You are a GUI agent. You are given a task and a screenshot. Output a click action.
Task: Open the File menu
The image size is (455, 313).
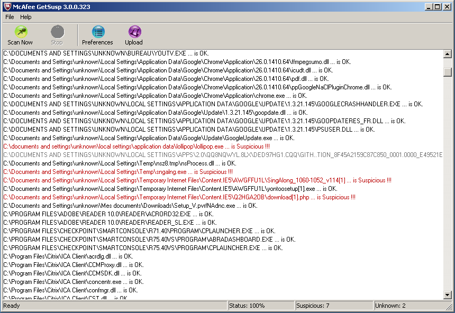coord(10,17)
